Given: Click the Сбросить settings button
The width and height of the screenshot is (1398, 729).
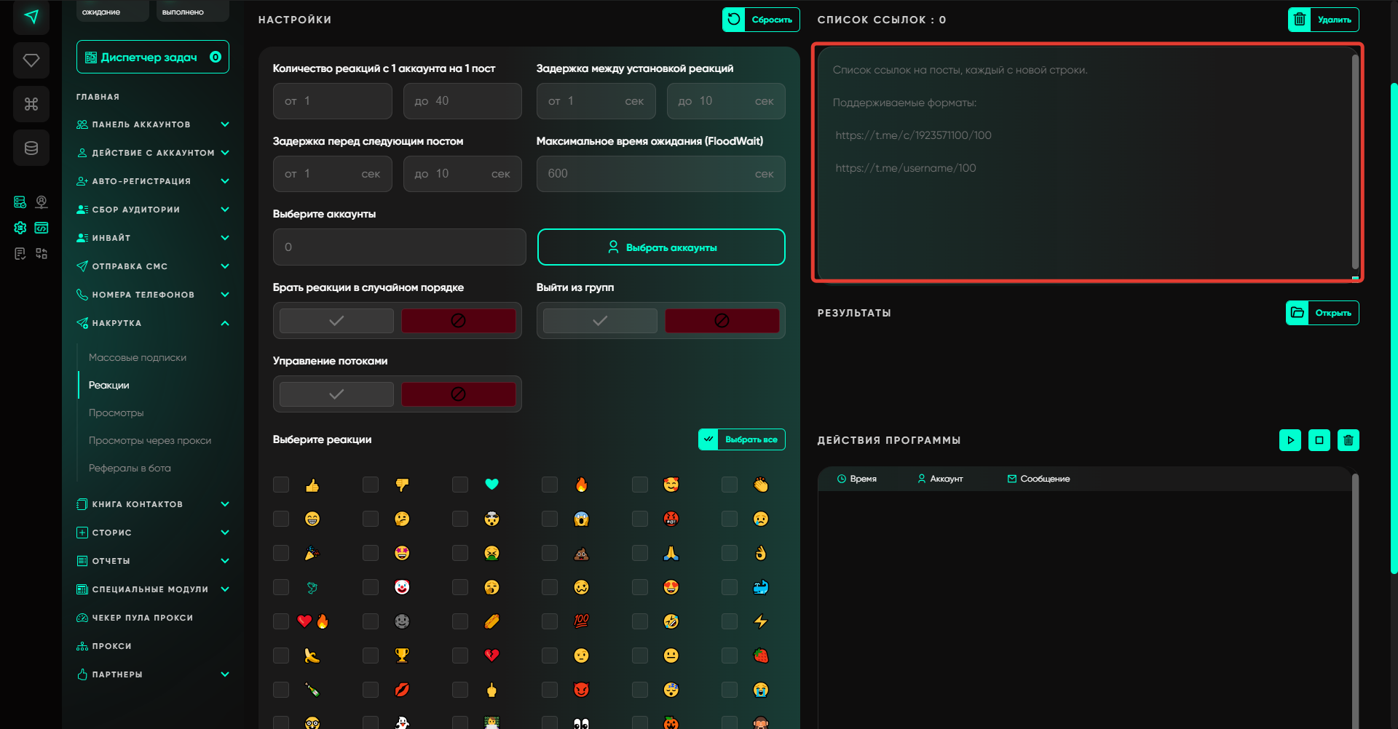Looking at the screenshot, I should [761, 20].
